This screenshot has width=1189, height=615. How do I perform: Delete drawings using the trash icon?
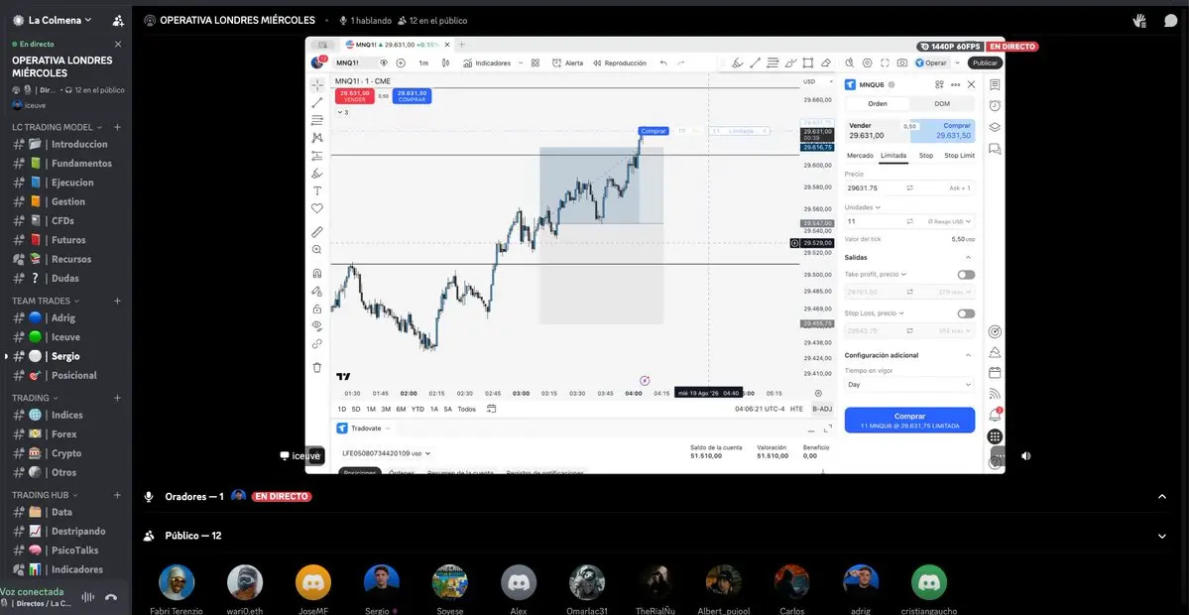(317, 367)
